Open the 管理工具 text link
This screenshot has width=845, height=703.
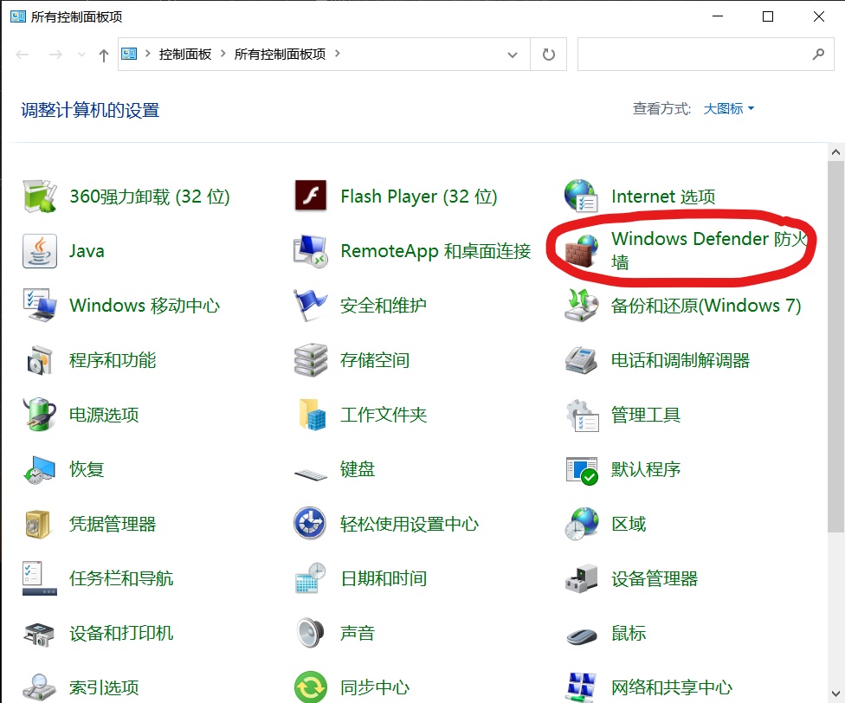(646, 415)
